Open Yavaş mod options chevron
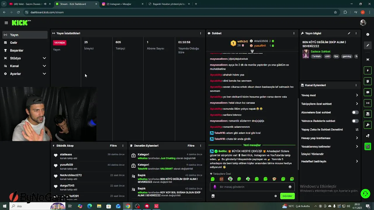The width and height of the screenshot is (374, 210). click(357, 95)
